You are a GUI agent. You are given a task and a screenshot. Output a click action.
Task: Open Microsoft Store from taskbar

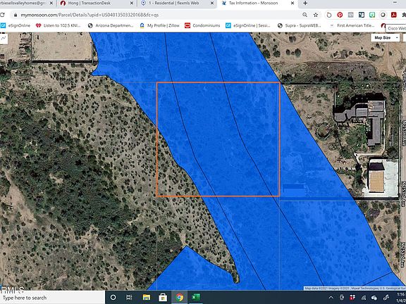point(163,298)
